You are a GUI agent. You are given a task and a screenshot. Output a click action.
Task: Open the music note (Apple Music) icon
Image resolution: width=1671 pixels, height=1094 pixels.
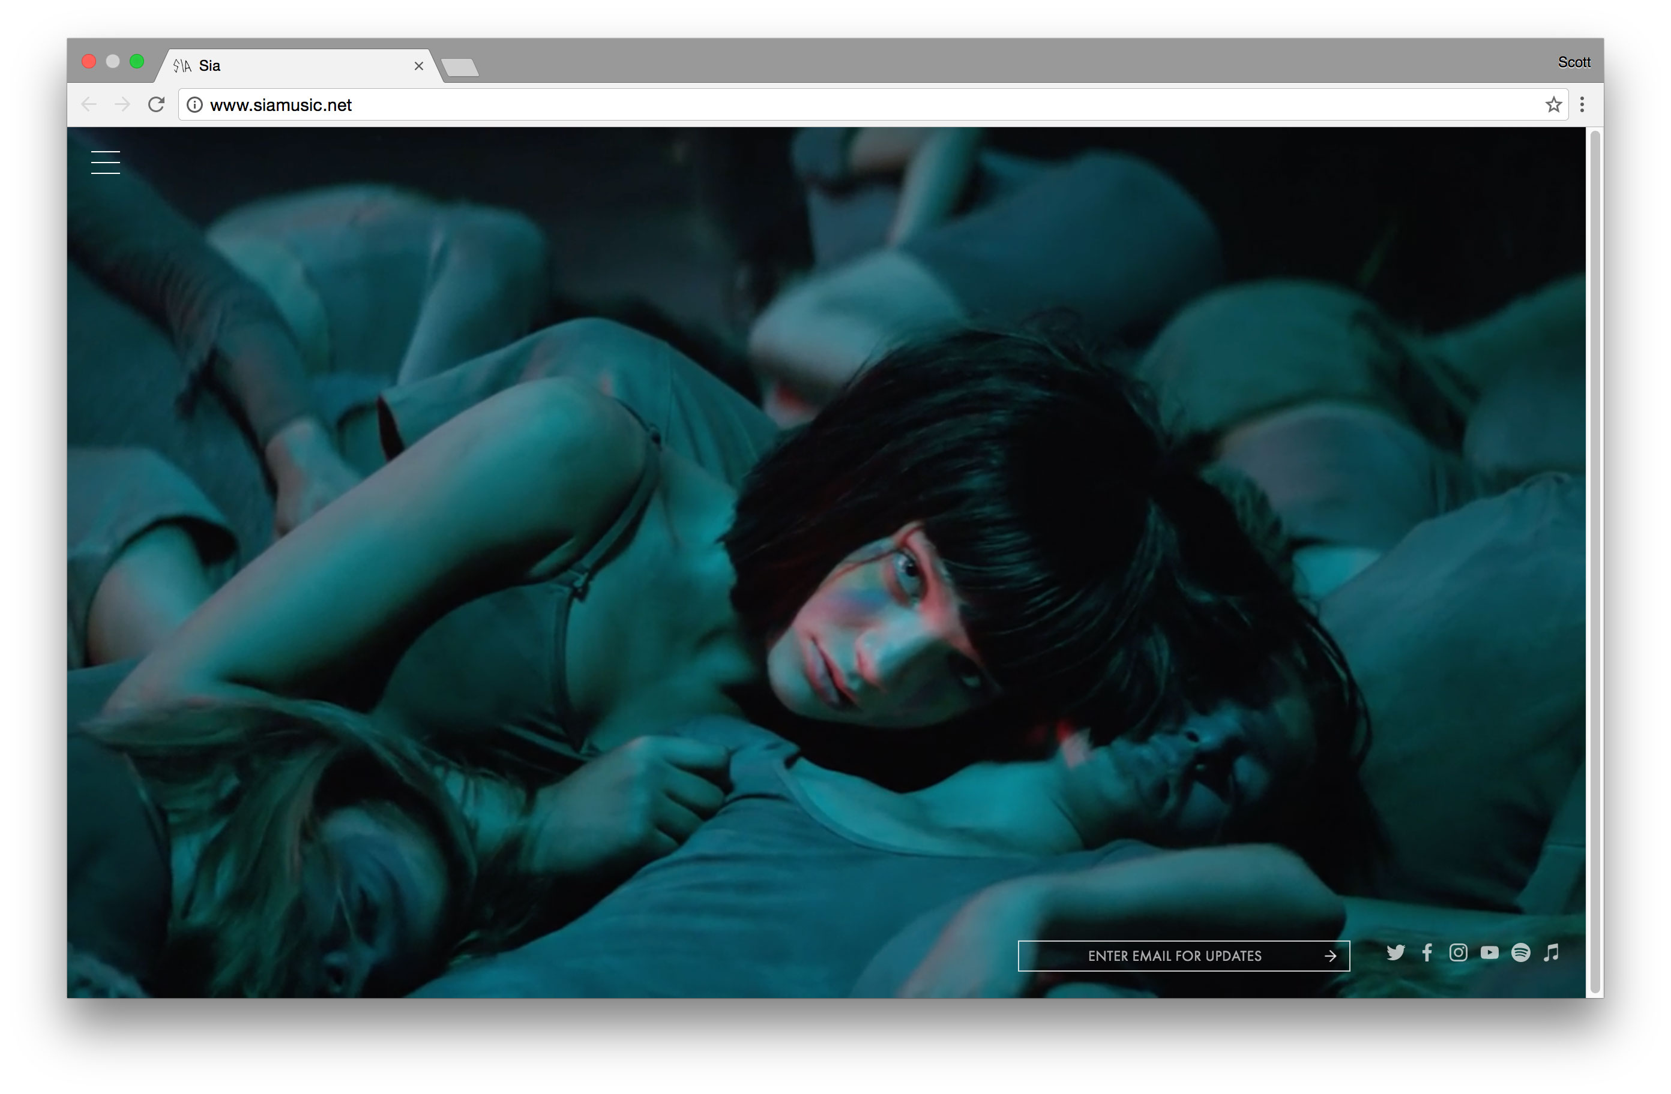click(x=1551, y=952)
